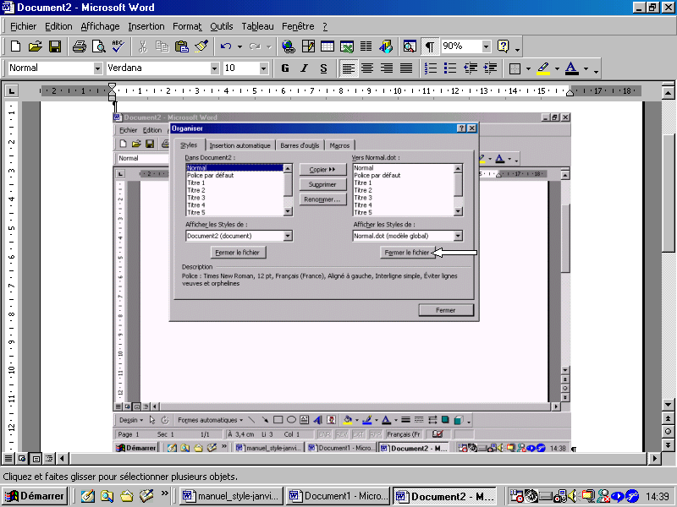This screenshot has width=677, height=507.
Task: Expand the Normal style dropdown
Action: click(x=97, y=68)
